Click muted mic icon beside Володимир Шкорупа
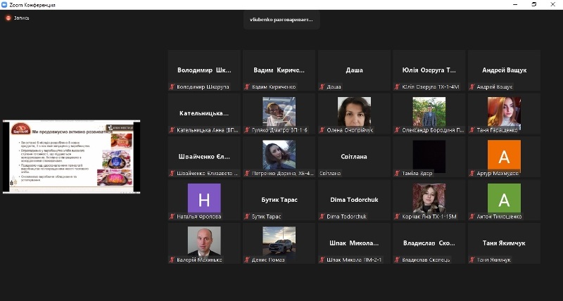Viewport: 563px width, 301px height. 172,87
